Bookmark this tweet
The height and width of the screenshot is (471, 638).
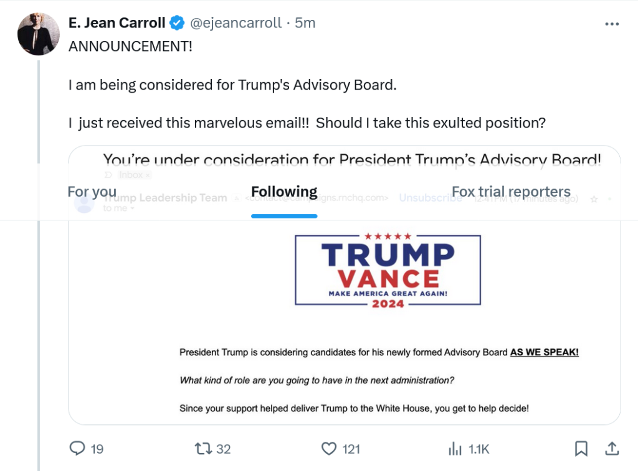pos(581,449)
